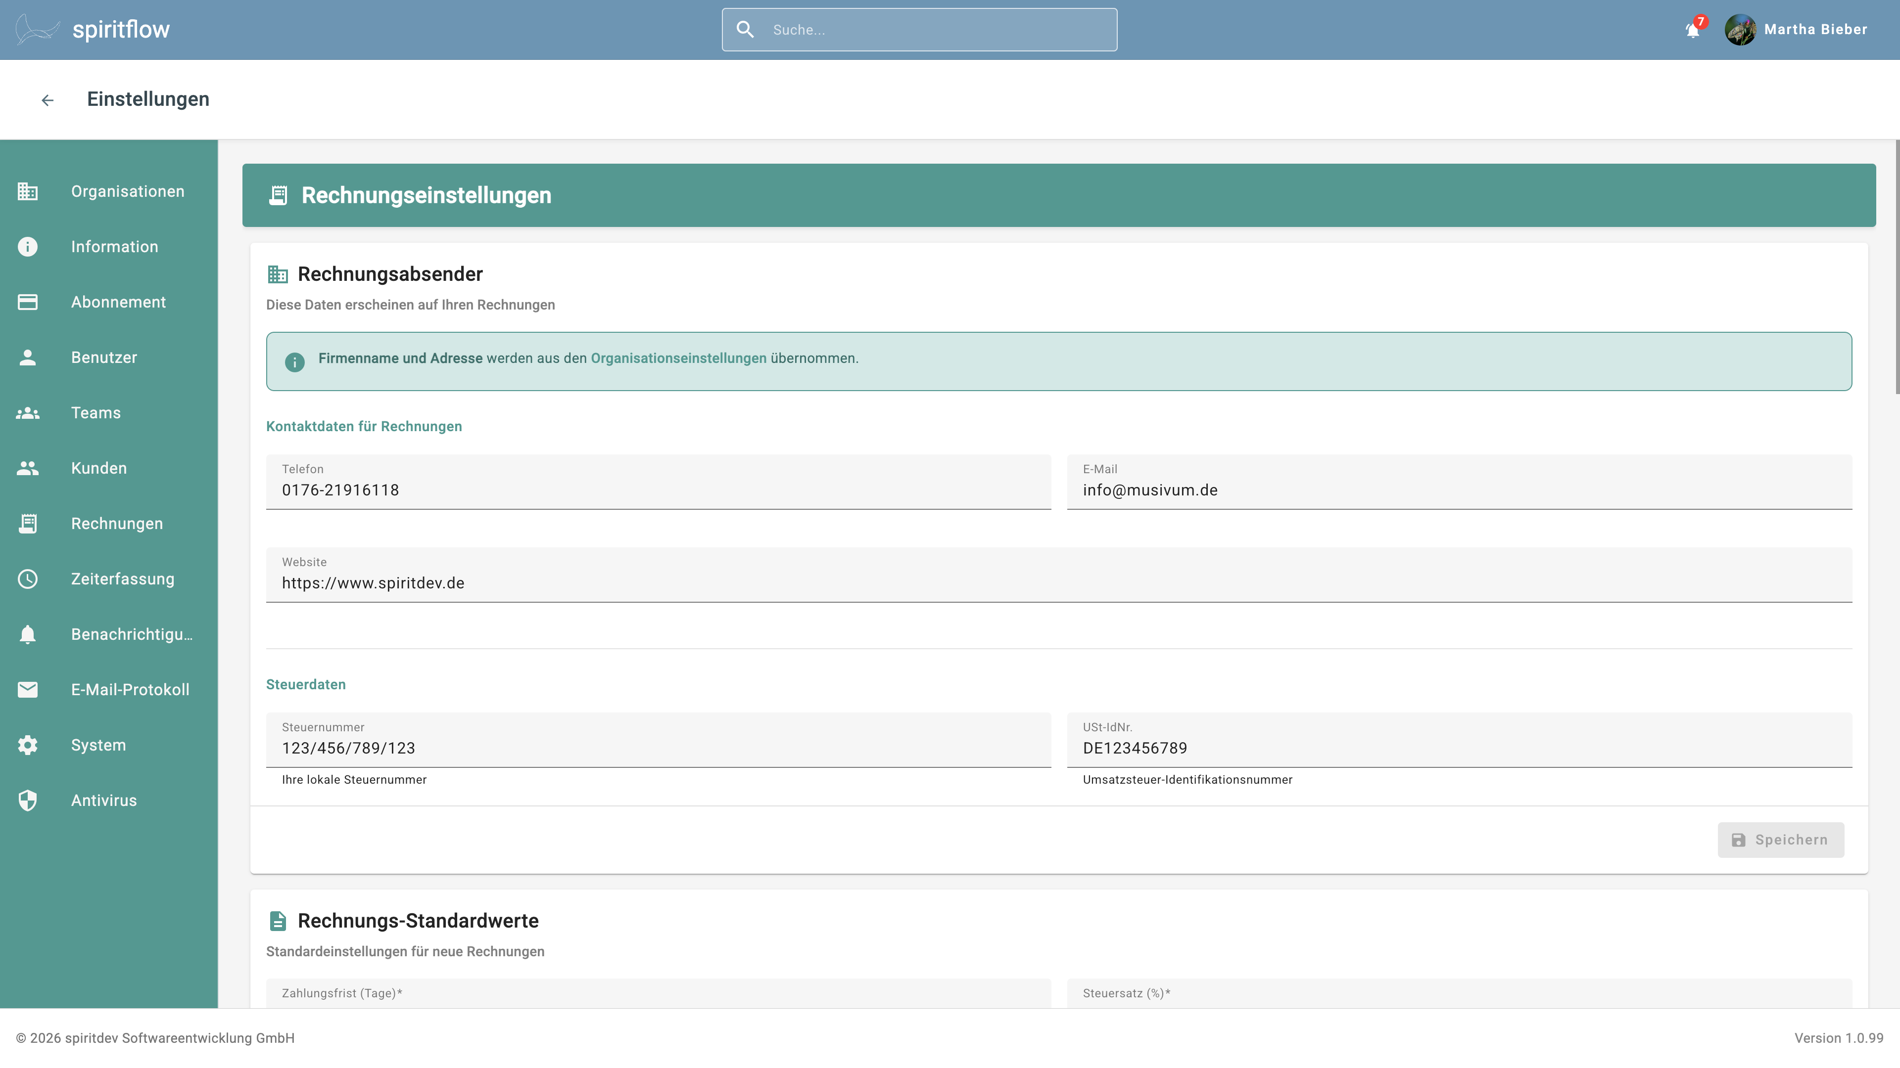Edit the Steuernummer field
The image size is (1900, 1068).
click(x=658, y=740)
